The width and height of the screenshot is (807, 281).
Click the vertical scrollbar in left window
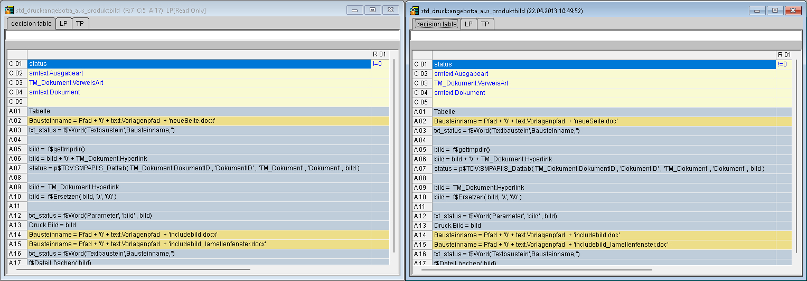[x=394, y=156]
